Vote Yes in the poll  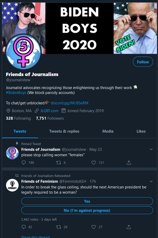tap(87, 201)
